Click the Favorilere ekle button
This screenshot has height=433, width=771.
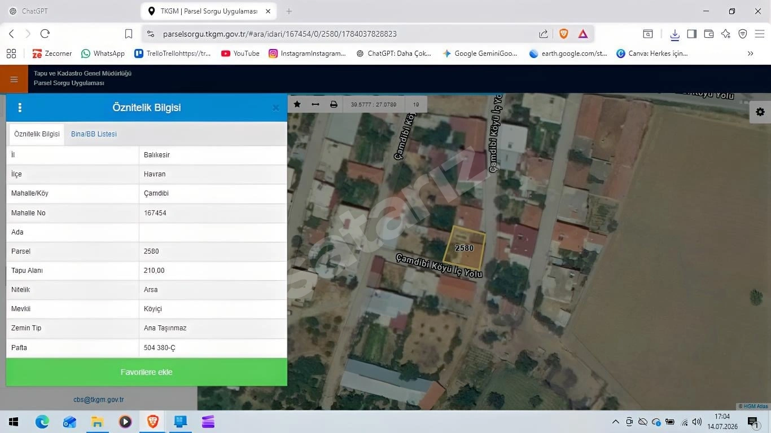tap(146, 372)
